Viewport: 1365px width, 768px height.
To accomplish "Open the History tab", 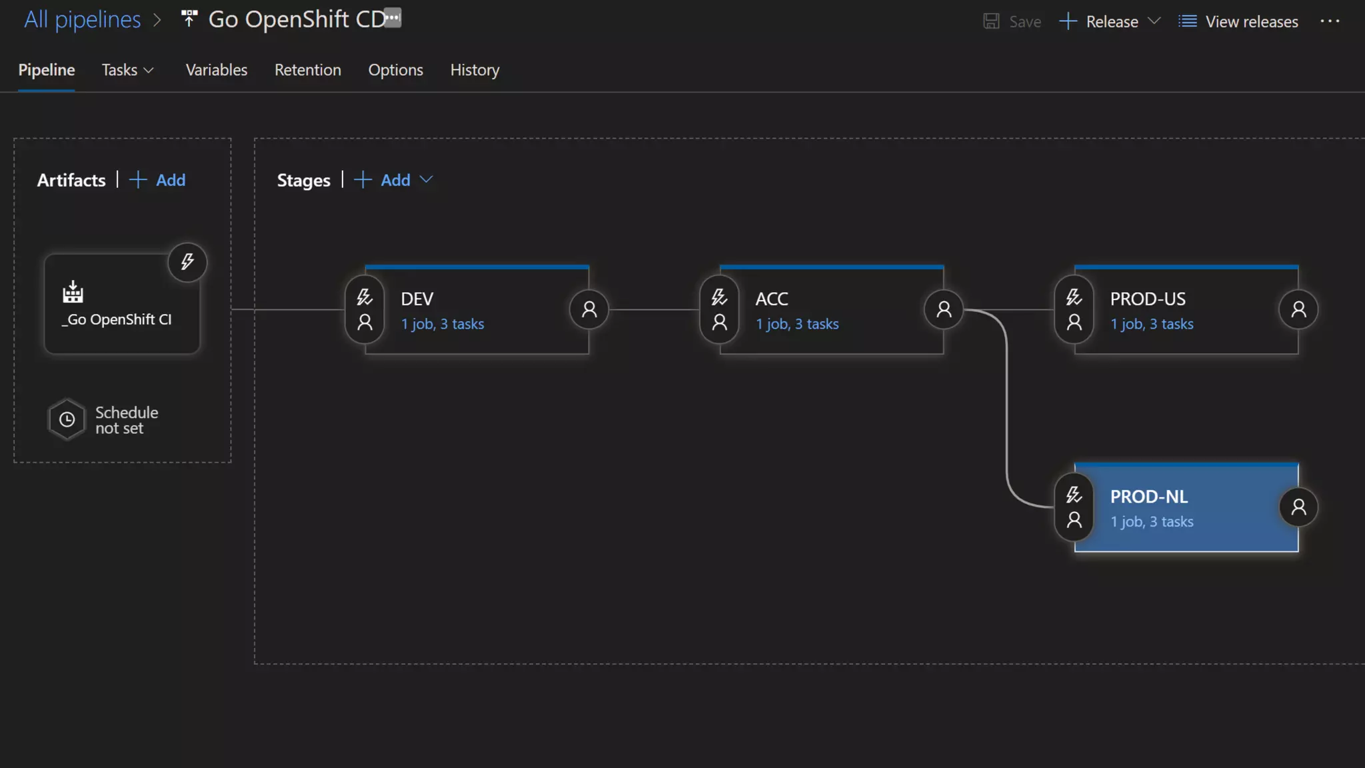I will pos(475,70).
